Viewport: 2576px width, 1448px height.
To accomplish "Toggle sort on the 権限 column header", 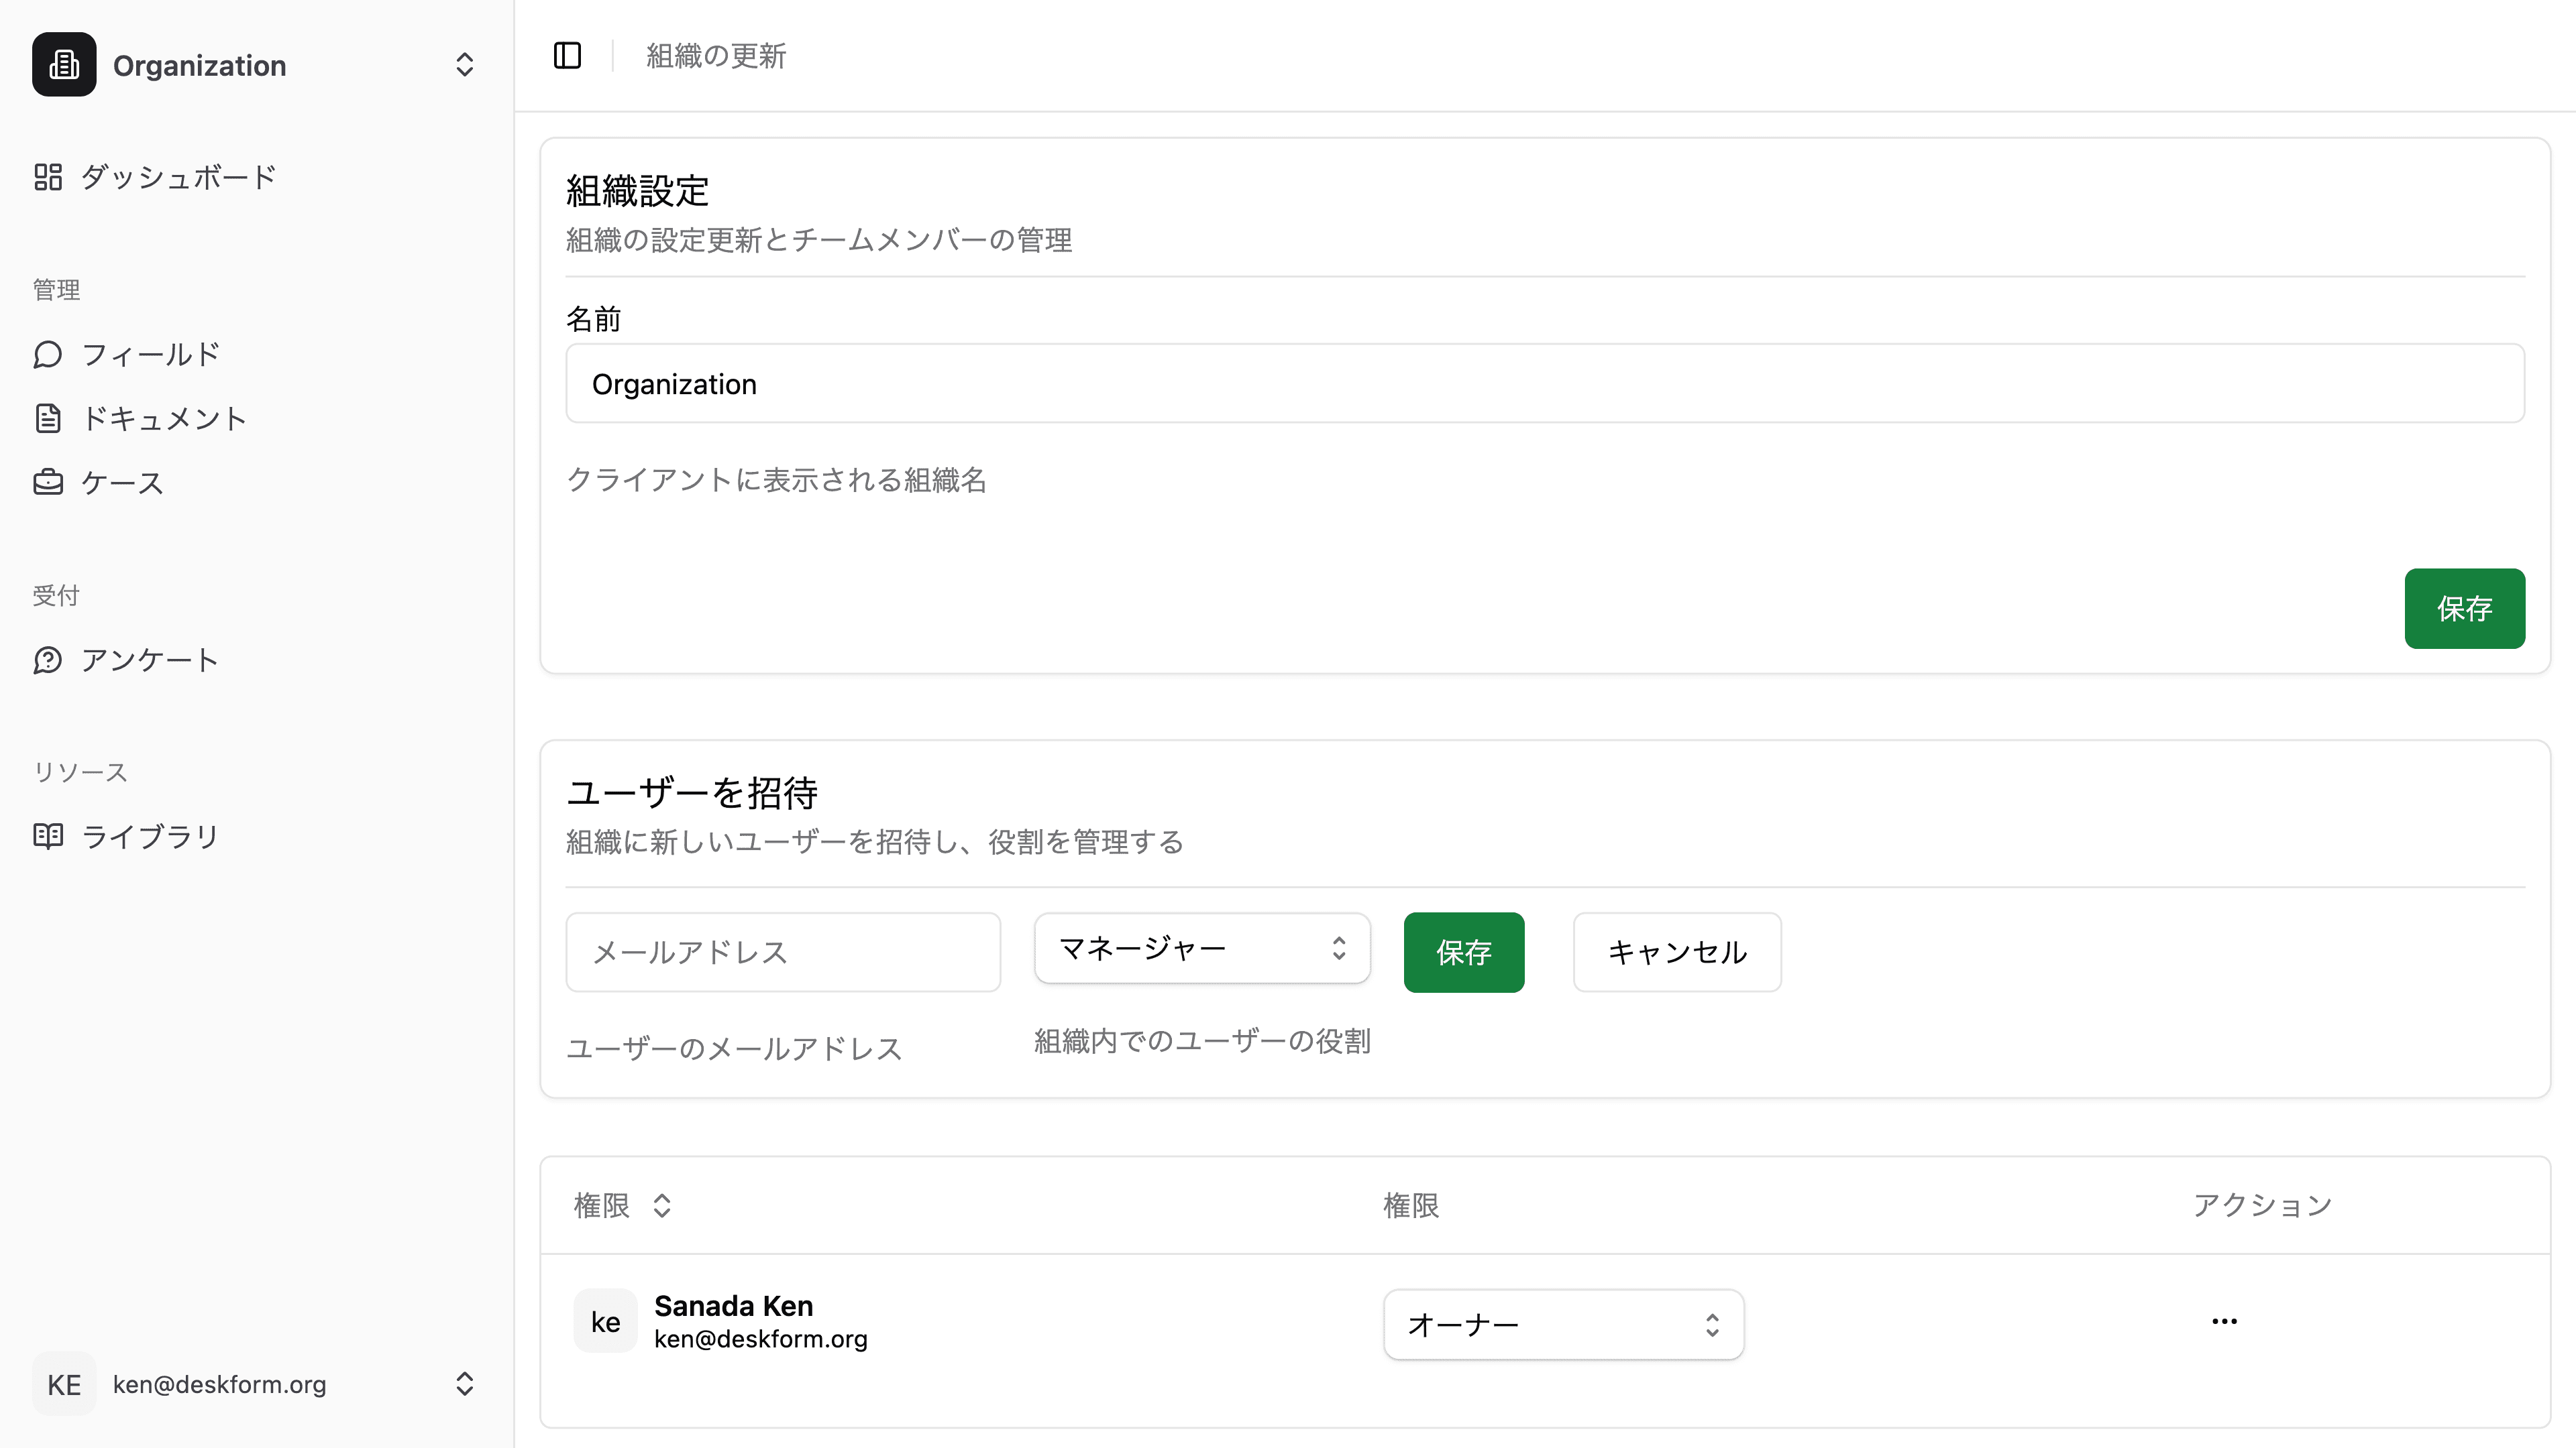I will click(x=622, y=1205).
